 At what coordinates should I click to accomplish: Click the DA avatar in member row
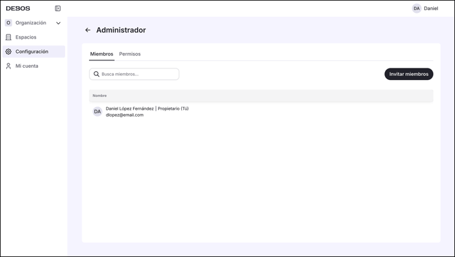98,112
